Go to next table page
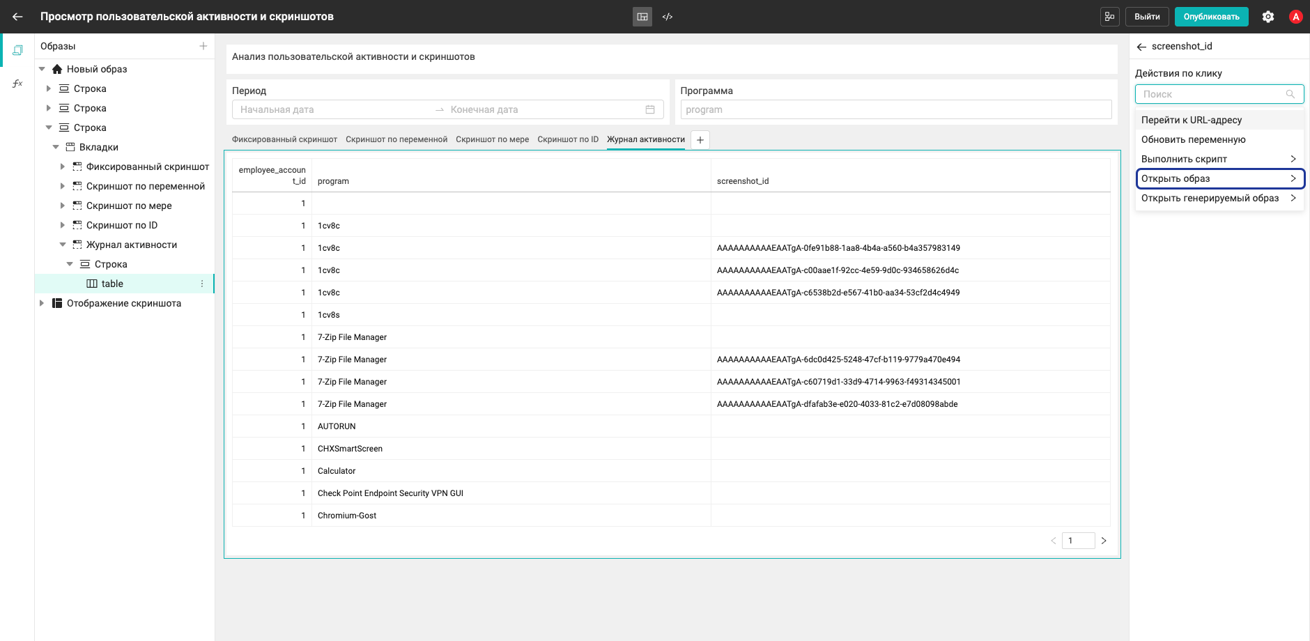Image resolution: width=1310 pixels, height=641 pixels. (1104, 541)
